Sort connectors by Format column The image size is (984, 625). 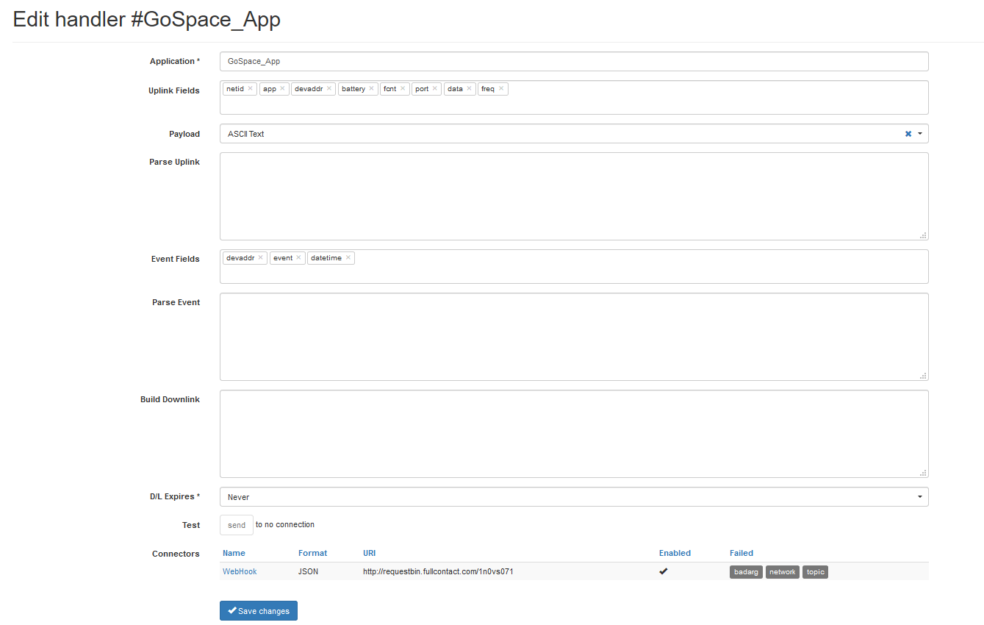coord(312,553)
